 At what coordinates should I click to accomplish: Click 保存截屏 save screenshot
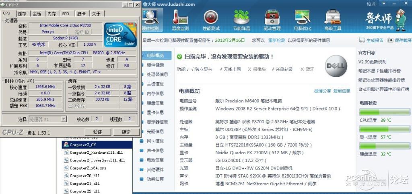400,40
